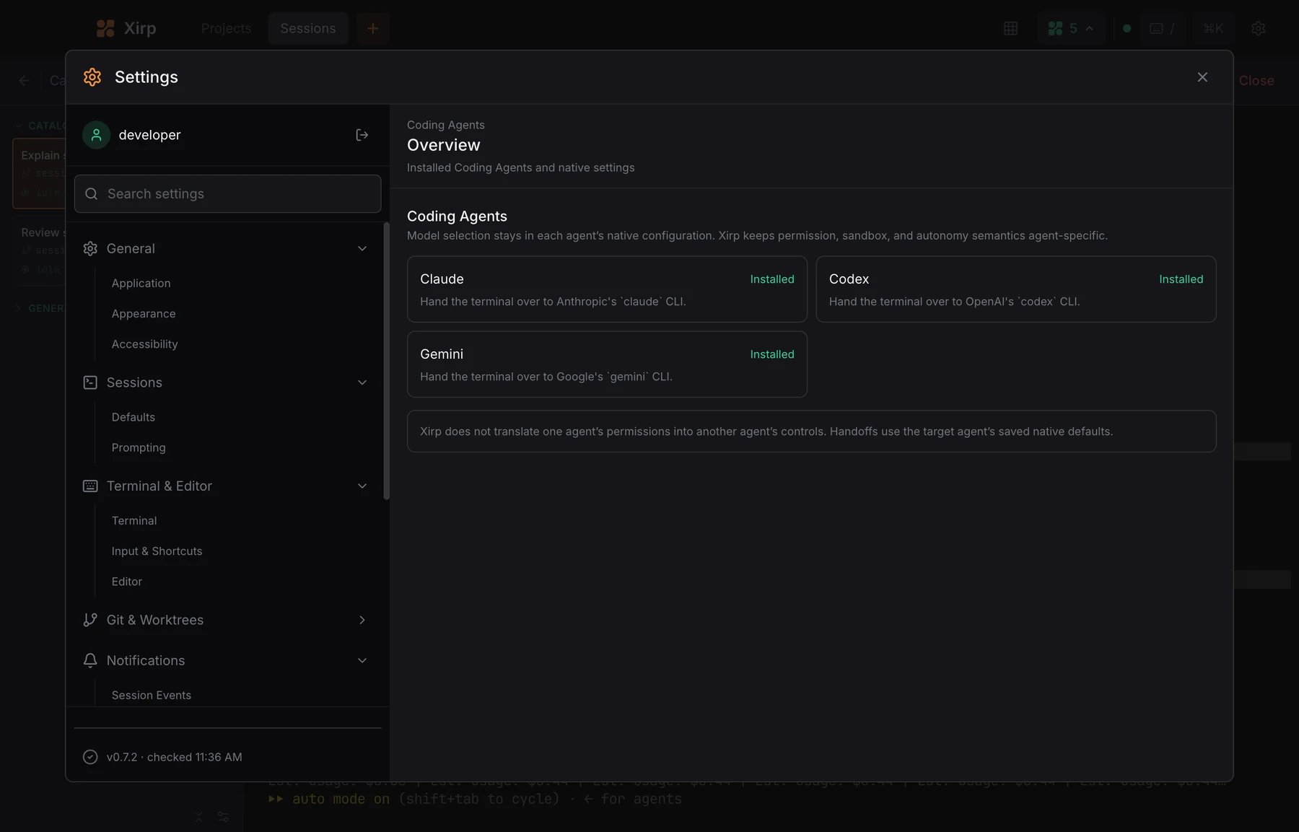Click the Installed status on Codex card

click(1181, 279)
